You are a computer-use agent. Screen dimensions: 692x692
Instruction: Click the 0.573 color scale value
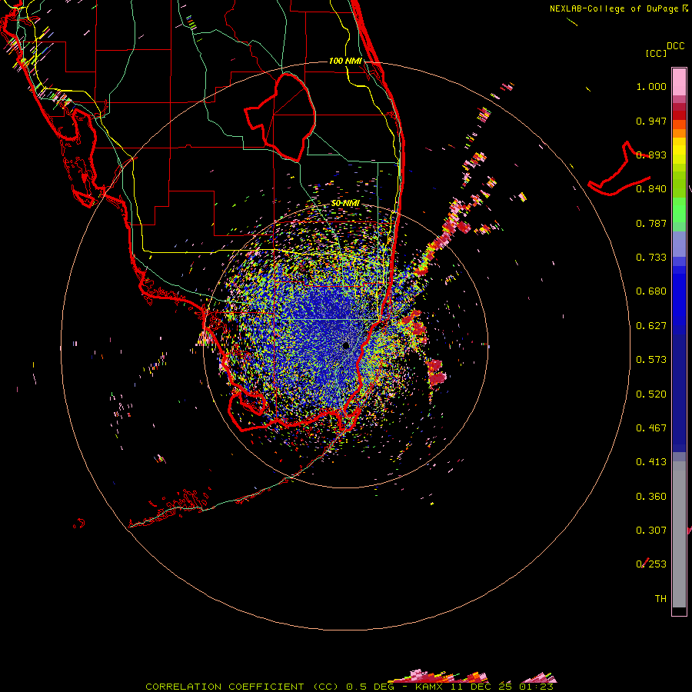(x=651, y=360)
